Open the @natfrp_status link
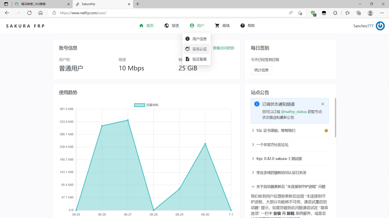Screen dimensions: 389x218 (294, 112)
